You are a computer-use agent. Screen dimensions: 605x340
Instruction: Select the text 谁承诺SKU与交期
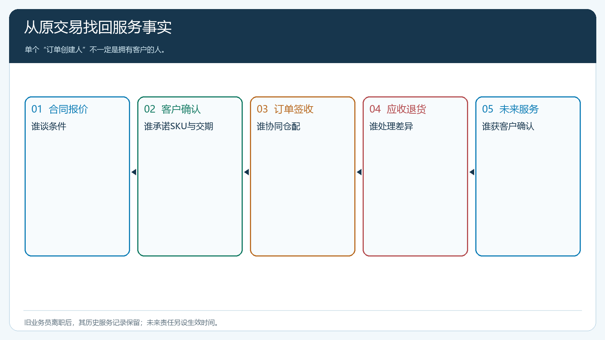[178, 126]
